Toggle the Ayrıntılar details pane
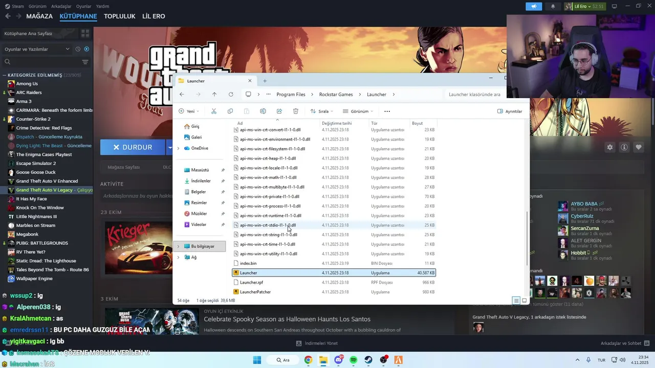The height and width of the screenshot is (368, 655). [x=510, y=111]
